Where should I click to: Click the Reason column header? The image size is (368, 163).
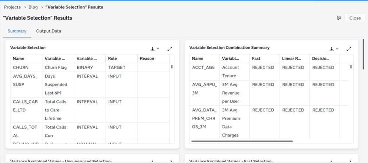(153, 59)
